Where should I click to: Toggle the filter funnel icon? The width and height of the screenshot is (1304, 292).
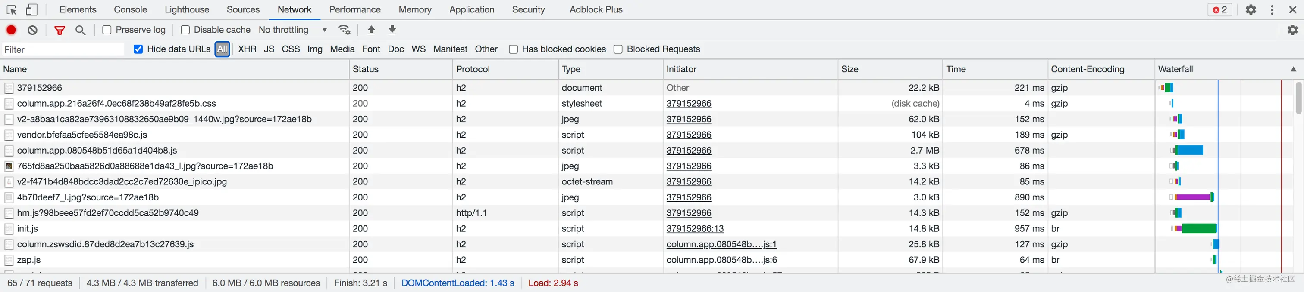60,30
